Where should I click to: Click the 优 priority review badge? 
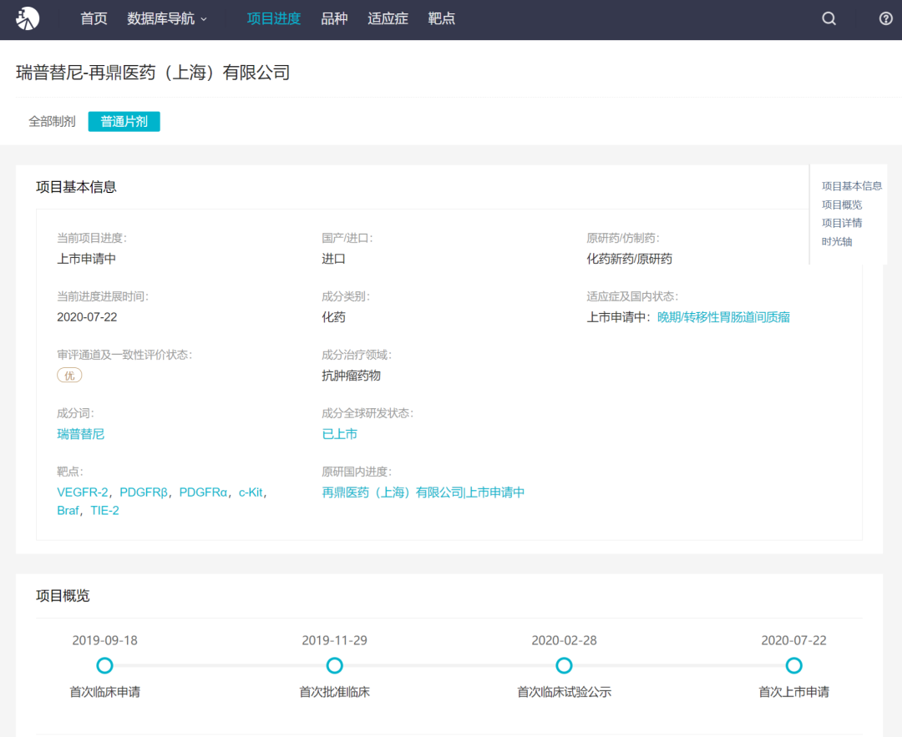point(69,376)
